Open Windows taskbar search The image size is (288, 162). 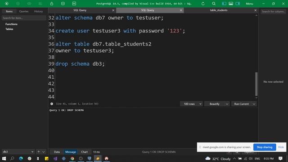[12, 158]
